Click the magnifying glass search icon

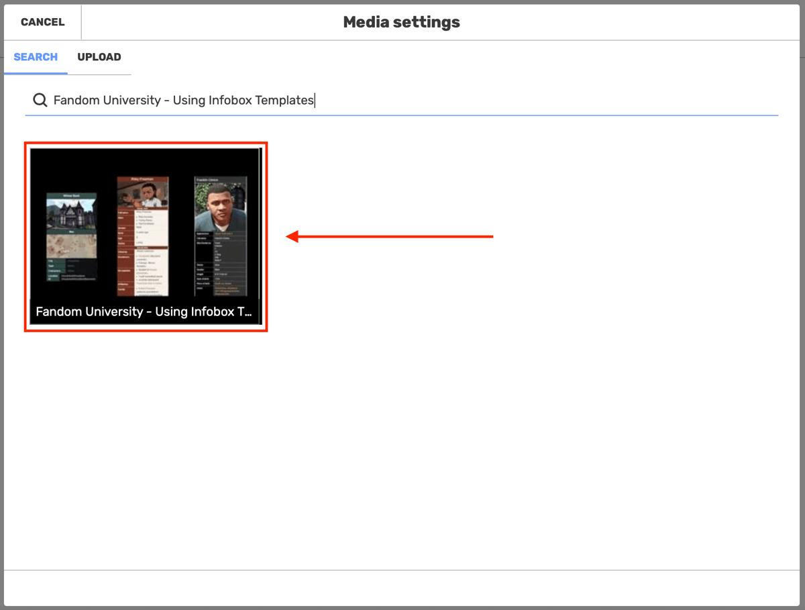click(x=40, y=100)
